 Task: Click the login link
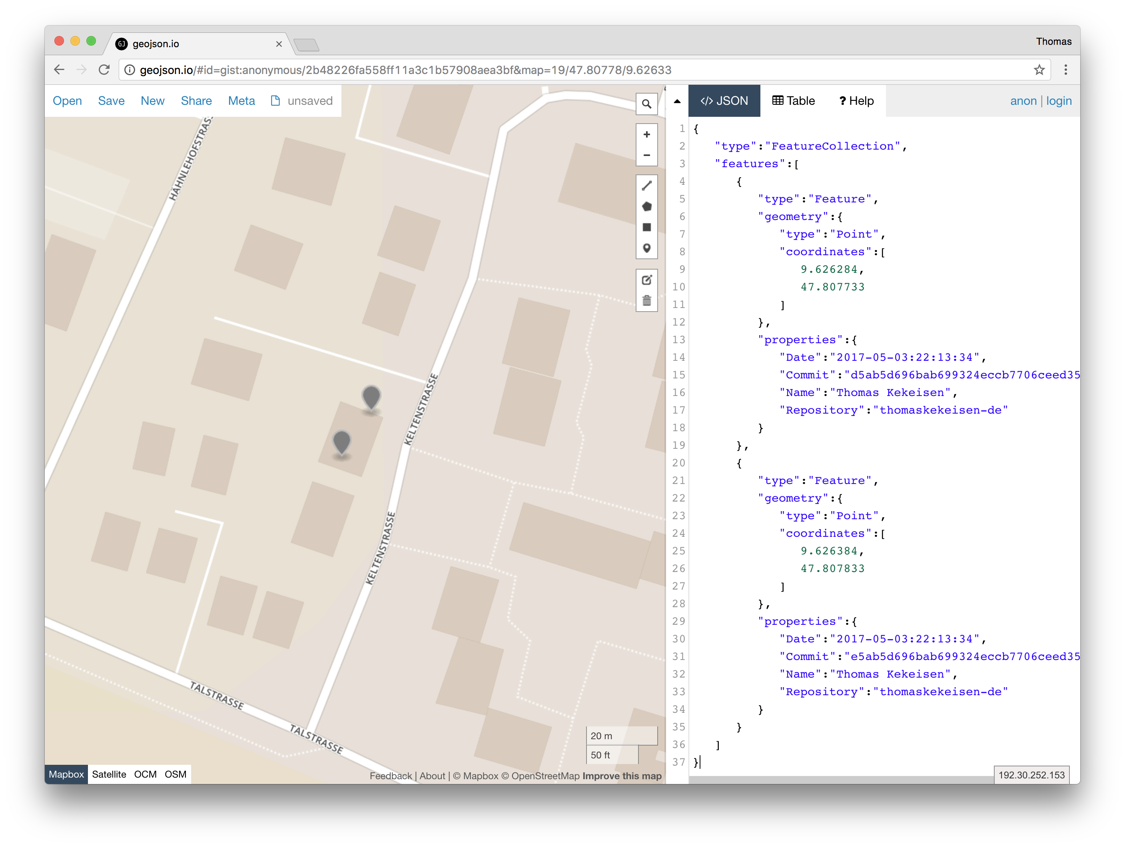(x=1058, y=101)
